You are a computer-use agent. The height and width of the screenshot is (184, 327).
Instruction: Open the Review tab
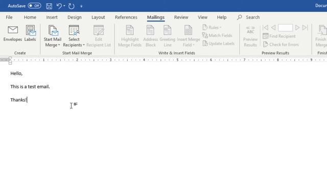[181, 17]
